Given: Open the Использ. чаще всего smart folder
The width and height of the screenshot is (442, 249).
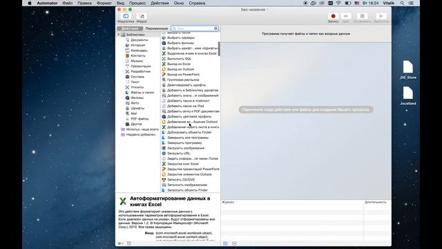Looking at the screenshot, I should point(142,129).
